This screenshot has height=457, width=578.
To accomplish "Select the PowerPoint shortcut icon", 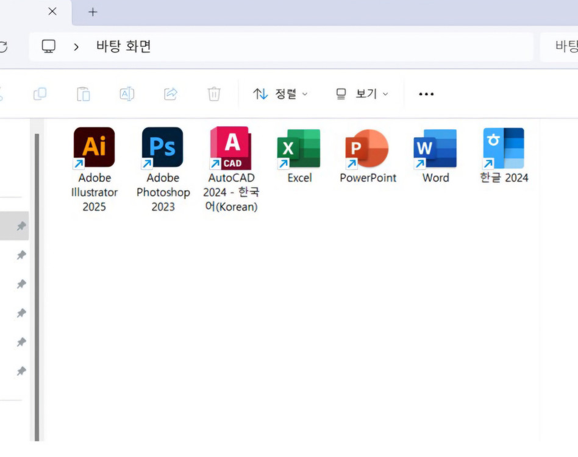I will [x=367, y=149].
